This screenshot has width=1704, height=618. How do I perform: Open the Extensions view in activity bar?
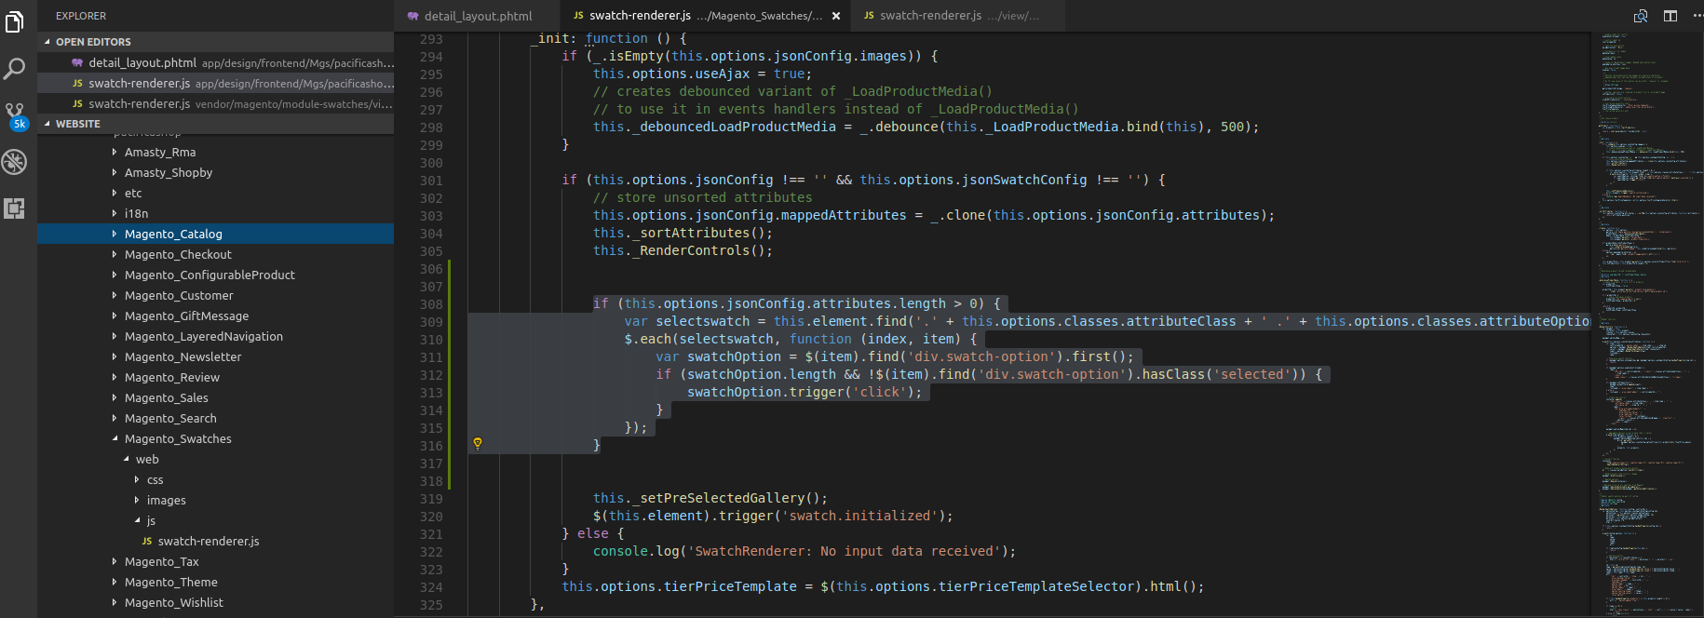(x=15, y=208)
